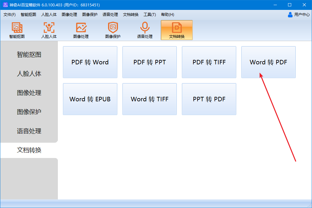
Task: Click the Word 转 TIFF button
Action: click(150, 99)
